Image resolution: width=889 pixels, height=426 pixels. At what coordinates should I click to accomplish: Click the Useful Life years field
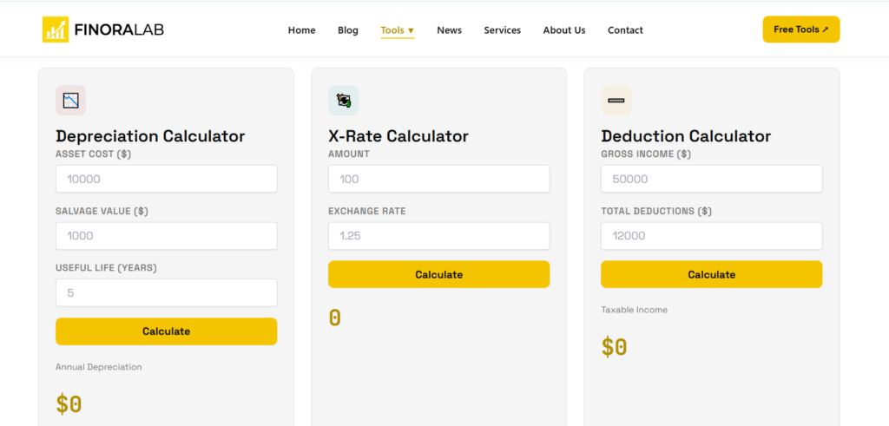click(x=166, y=293)
